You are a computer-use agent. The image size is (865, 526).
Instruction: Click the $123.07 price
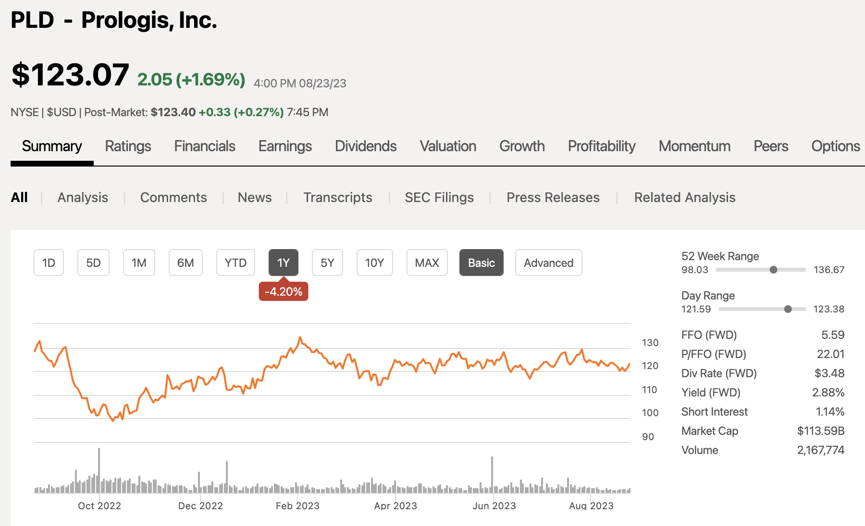(x=70, y=75)
